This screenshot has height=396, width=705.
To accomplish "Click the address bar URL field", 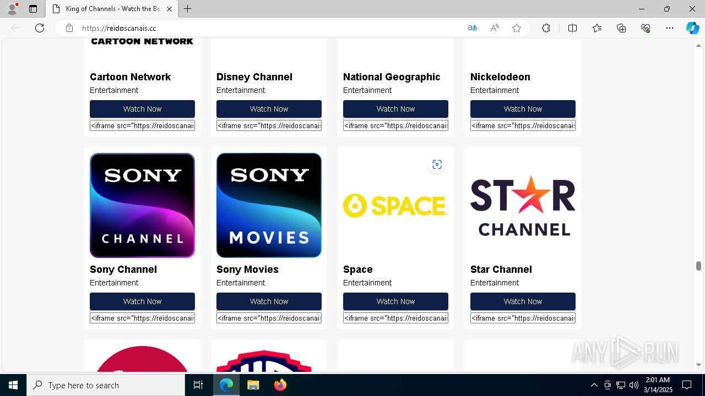I will [270, 28].
